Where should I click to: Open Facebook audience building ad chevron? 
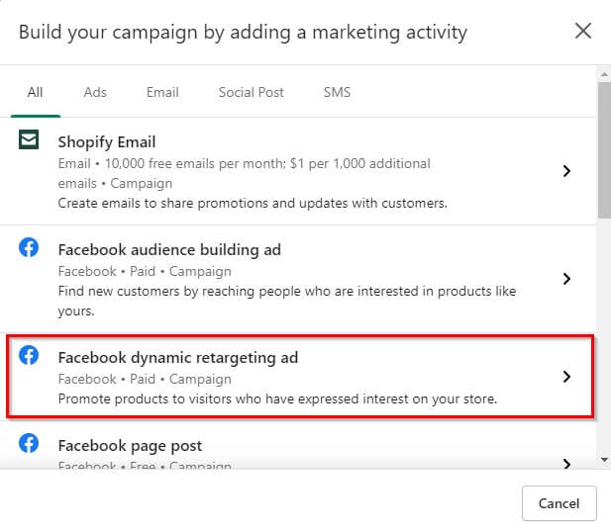coord(567,279)
